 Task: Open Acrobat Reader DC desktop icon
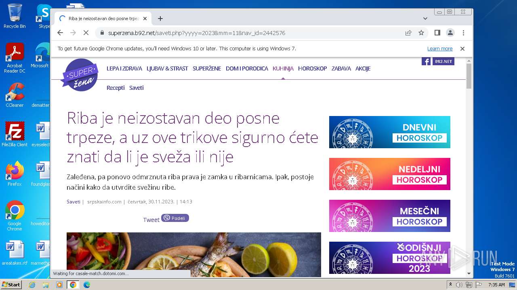click(x=15, y=58)
